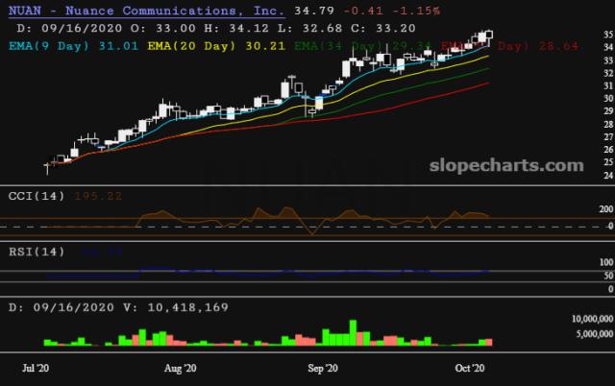The width and height of the screenshot is (615, 386).
Task: Select the Aug '20 date marker
Action: point(180,368)
